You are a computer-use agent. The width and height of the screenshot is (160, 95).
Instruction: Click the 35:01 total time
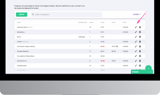point(102,51)
